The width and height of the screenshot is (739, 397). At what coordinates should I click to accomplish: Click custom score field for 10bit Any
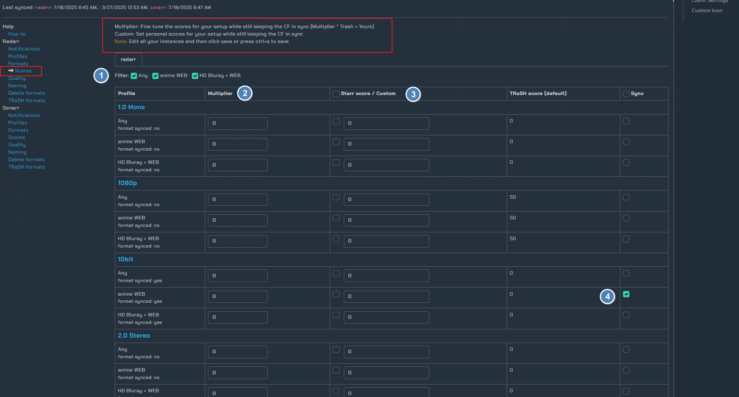387,276
